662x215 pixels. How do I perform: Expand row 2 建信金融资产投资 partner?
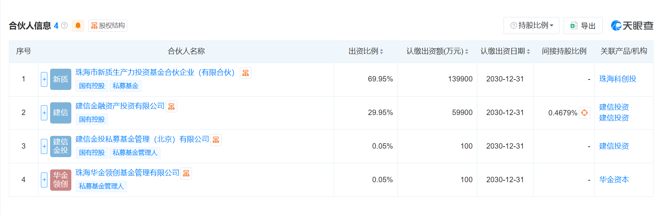pos(44,113)
